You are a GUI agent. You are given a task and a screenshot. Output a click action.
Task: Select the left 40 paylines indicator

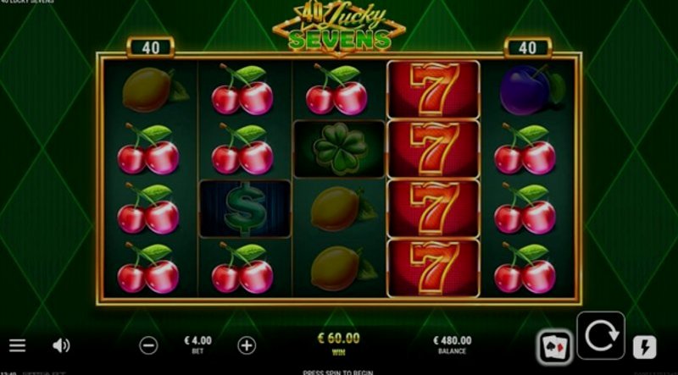151,47
